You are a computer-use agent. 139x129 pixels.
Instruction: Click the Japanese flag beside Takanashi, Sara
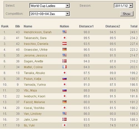(x=64, y=38)
